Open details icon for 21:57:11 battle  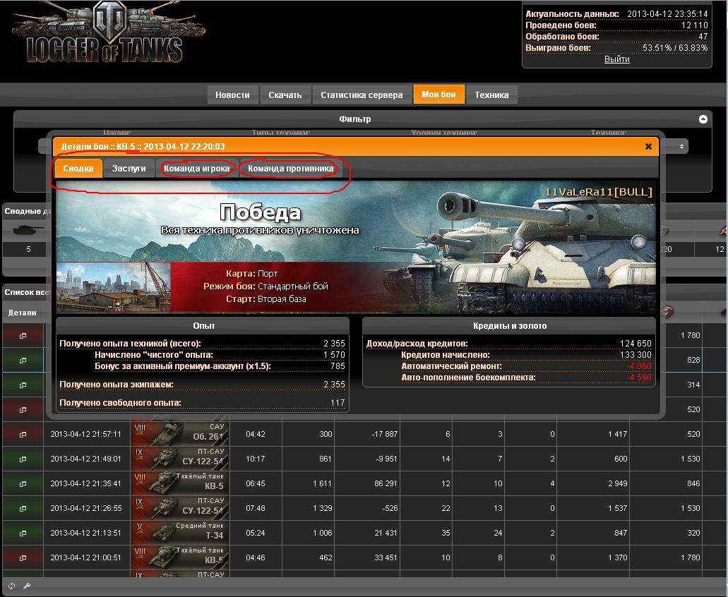click(23, 434)
